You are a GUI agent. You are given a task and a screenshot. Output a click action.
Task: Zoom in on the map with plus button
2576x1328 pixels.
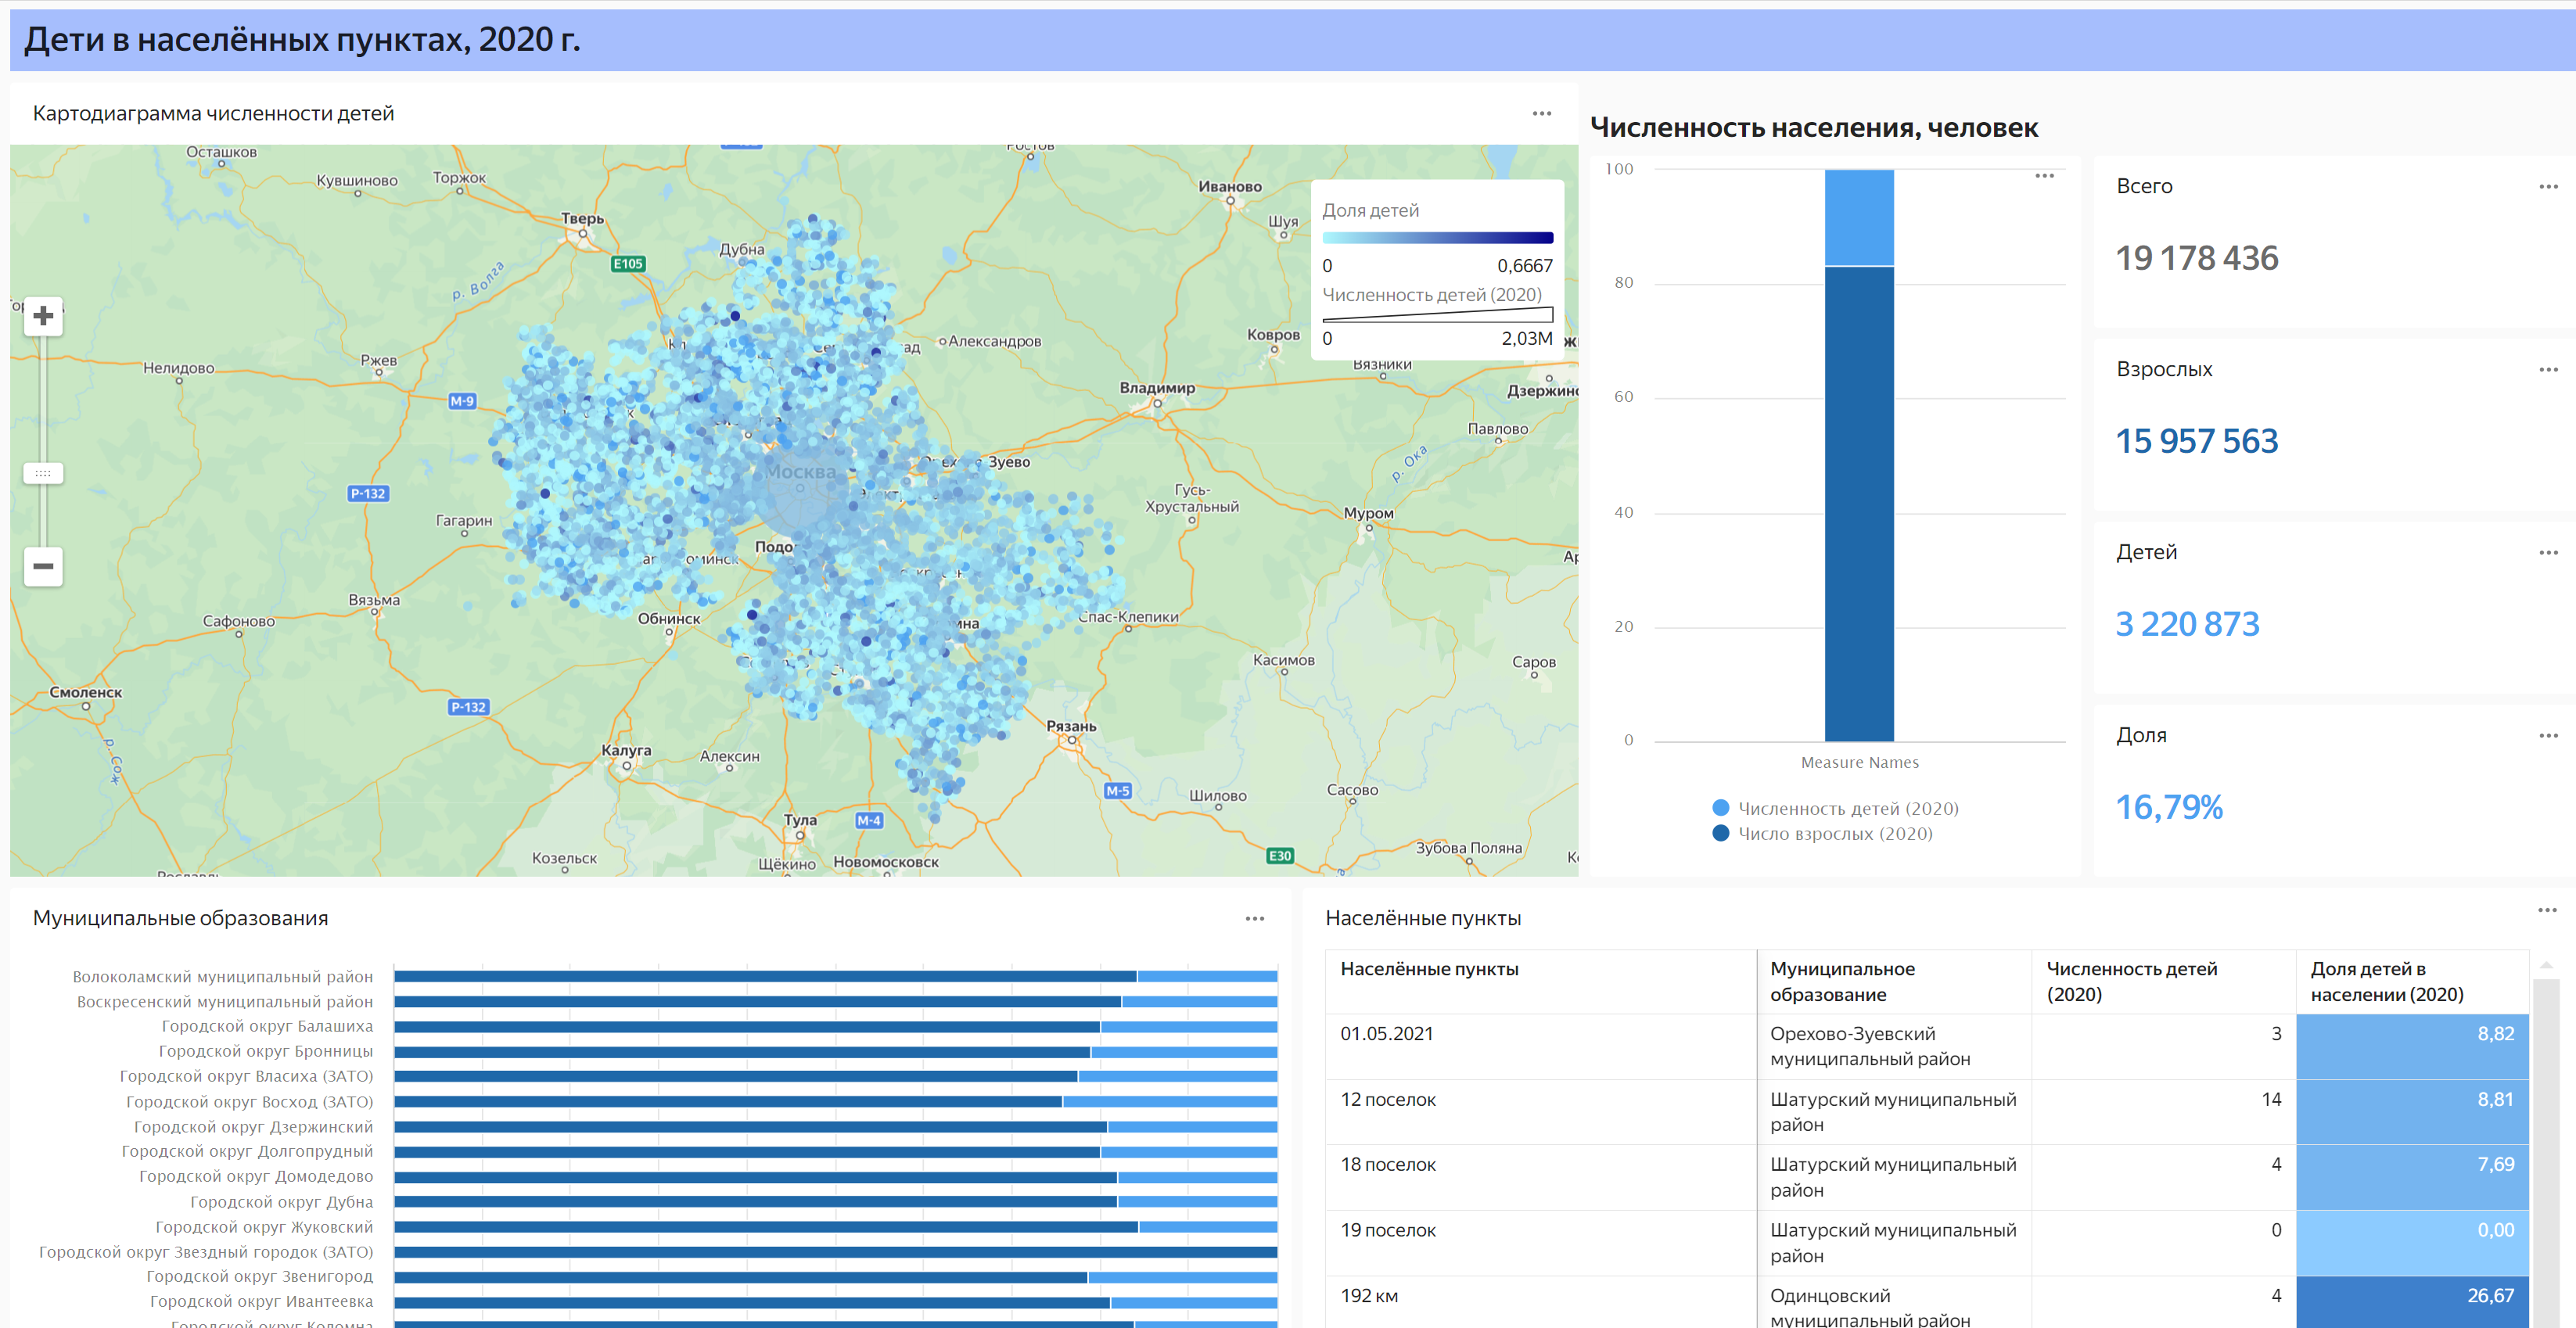(x=43, y=316)
